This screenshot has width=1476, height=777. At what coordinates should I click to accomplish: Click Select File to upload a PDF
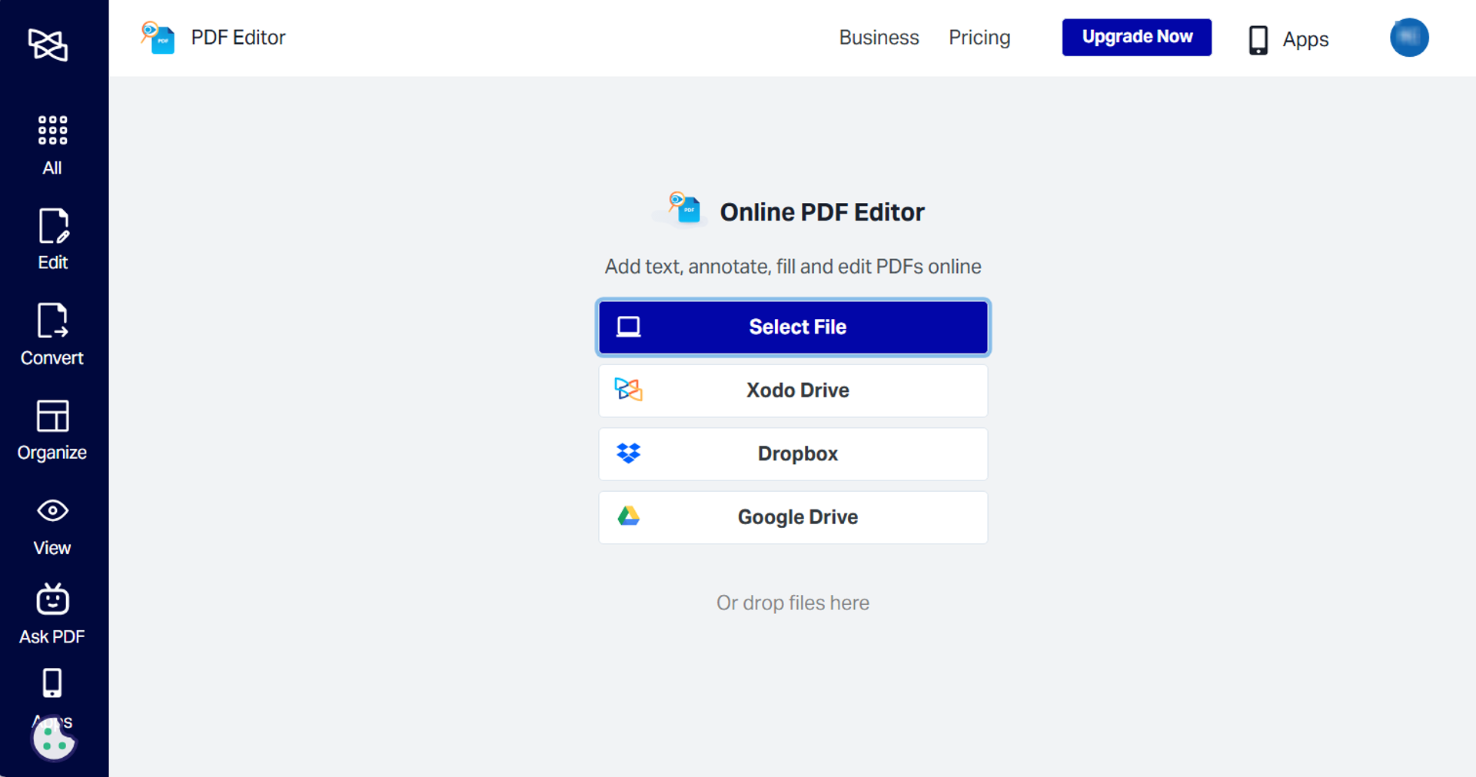coord(793,327)
